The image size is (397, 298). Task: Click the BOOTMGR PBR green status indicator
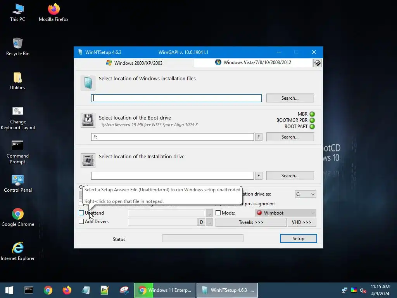coord(312,120)
